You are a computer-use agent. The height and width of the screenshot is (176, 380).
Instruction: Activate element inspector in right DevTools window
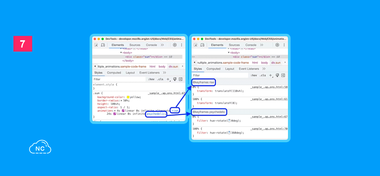(x=196, y=45)
